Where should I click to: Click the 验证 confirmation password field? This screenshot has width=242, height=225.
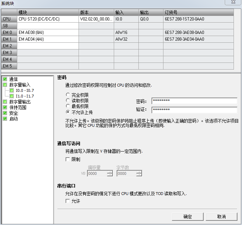tap(194, 110)
